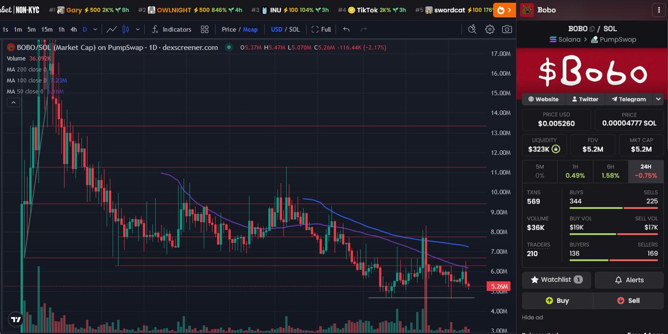Viewport: 668px width, 334px height.
Task: Open the timeframe dropdown arrow
Action: (96, 30)
